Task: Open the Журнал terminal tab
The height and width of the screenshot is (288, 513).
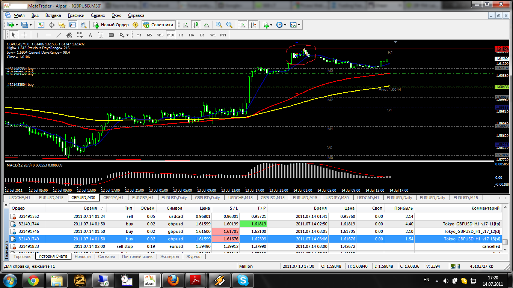Action: [194, 256]
